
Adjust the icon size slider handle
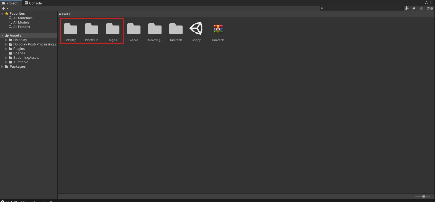click(423, 196)
